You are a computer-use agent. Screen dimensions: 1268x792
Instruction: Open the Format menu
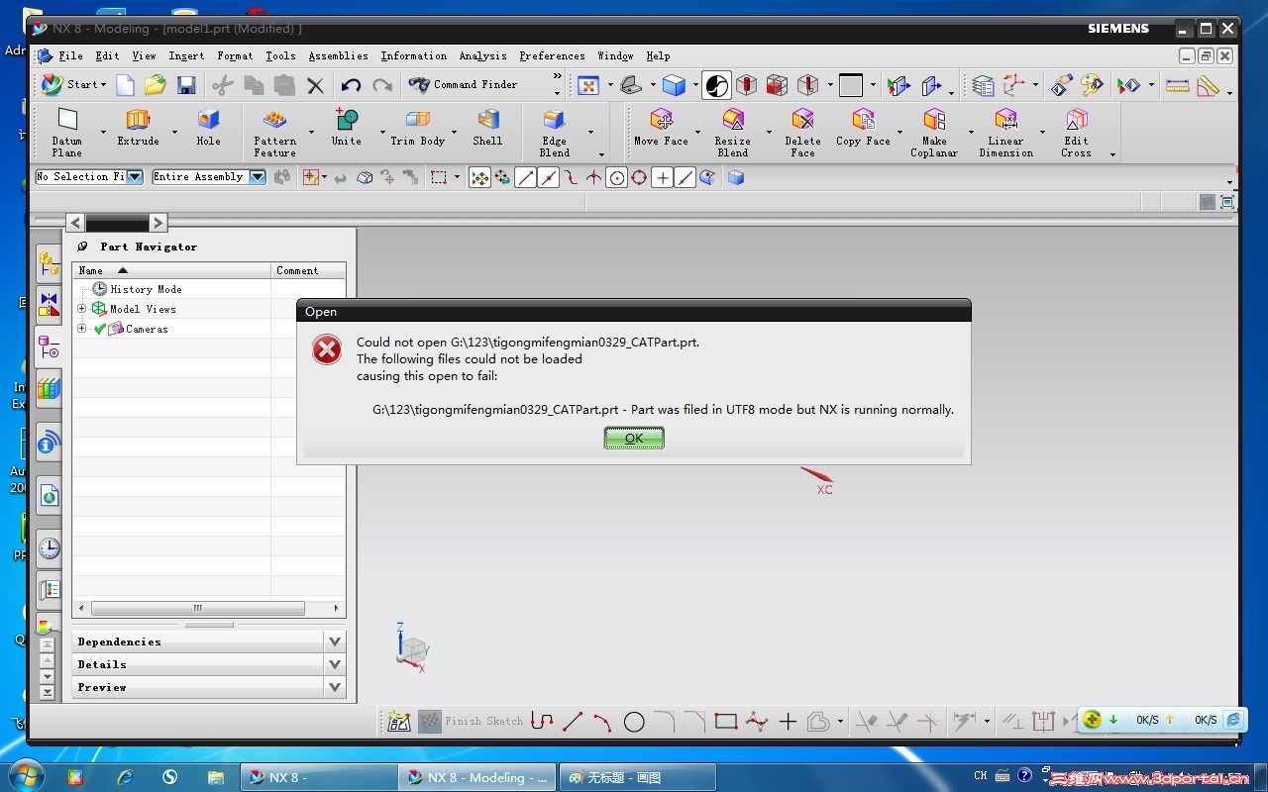(235, 56)
